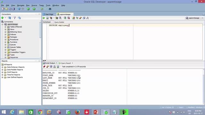
Task: Create a new file with the New toolbar icon
Action: (3, 9)
